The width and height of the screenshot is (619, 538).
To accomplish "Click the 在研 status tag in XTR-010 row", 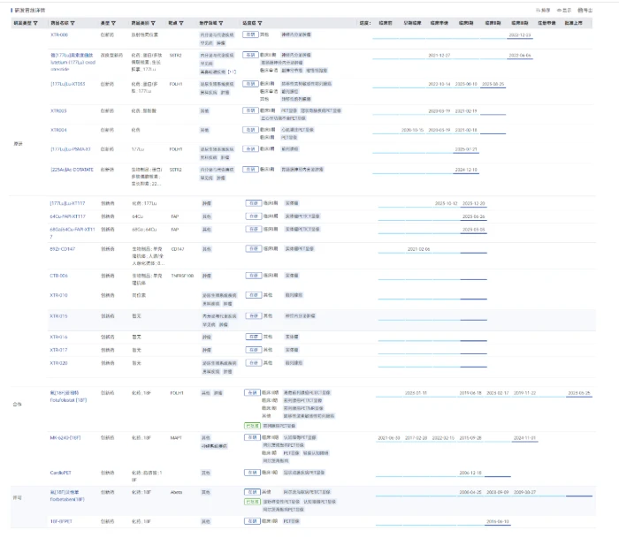I will click(254, 295).
